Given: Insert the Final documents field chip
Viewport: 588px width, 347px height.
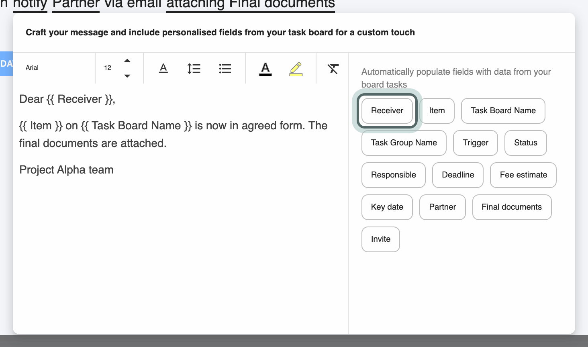Looking at the screenshot, I should [x=512, y=207].
